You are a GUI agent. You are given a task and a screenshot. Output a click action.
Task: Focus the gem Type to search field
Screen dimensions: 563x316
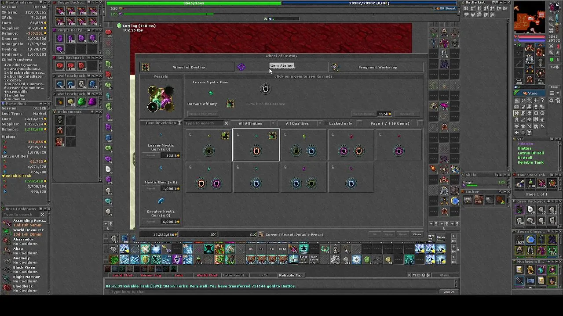(203, 123)
